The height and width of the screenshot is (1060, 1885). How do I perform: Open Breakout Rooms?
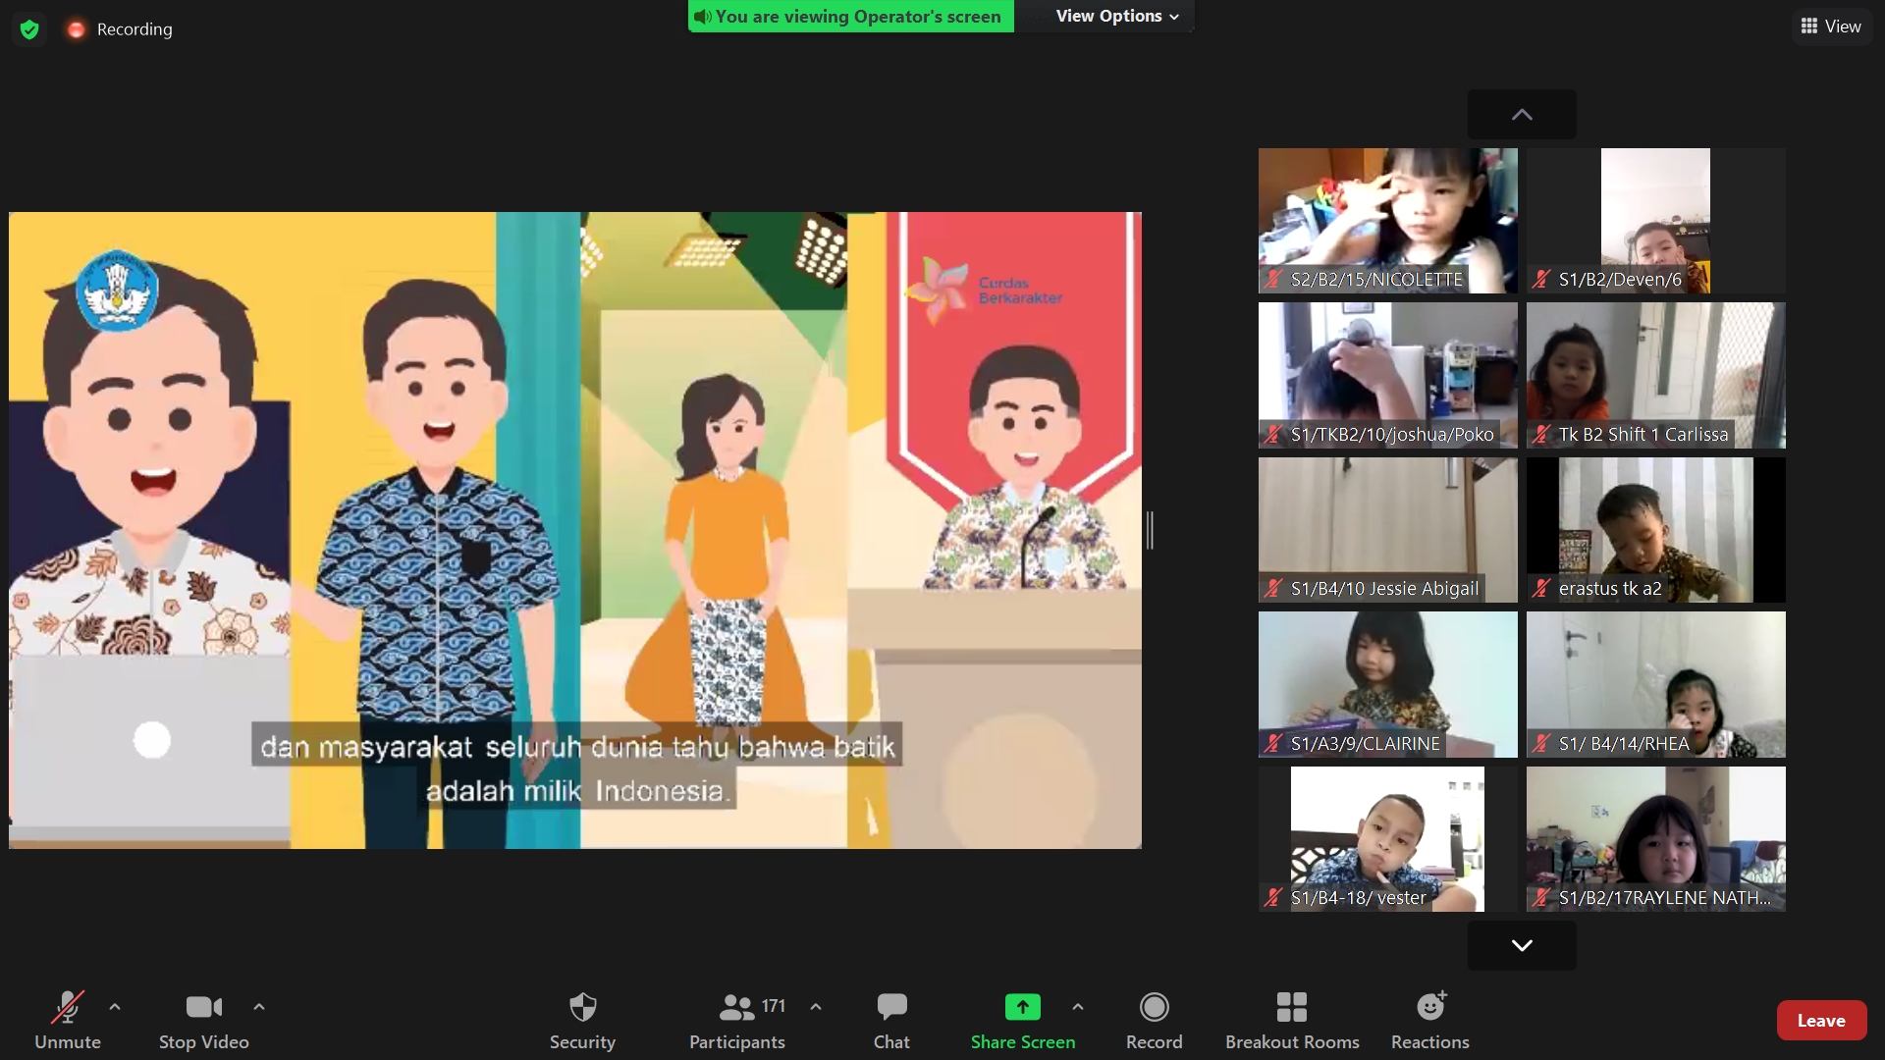(1291, 1020)
